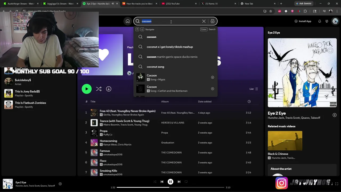
Task: Sort by duration clock icon column
Action: click(x=249, y=102)
